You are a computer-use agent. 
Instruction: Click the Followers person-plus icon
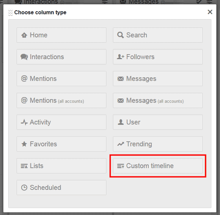pyautogui.click(x=121, y=57)
